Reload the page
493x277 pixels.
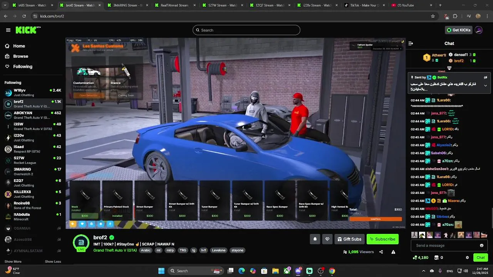(x=24, y=16)
